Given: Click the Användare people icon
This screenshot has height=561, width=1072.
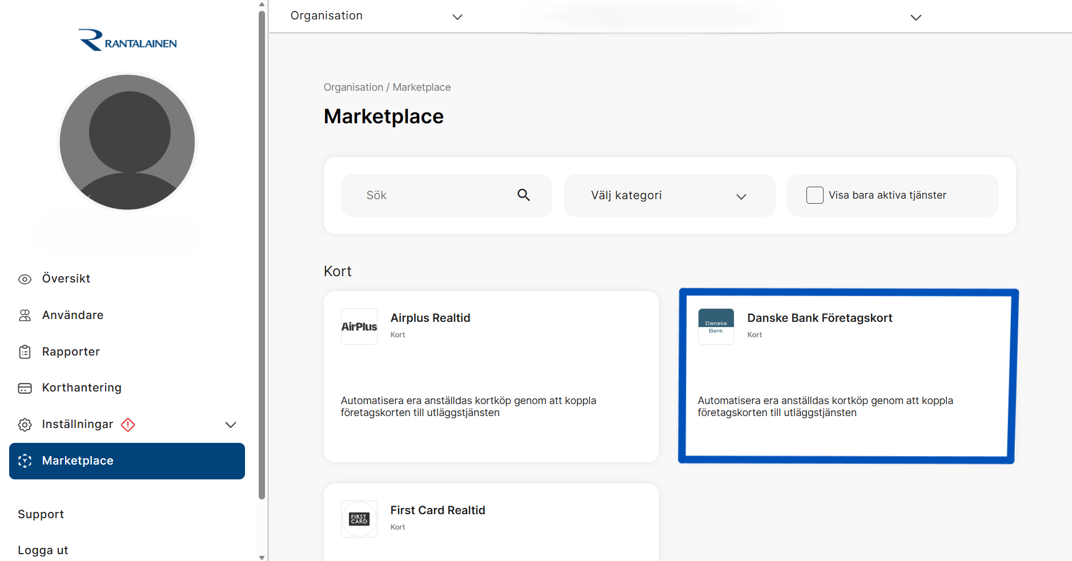Looking at the screenshot, I should click(x=25, y=316).
